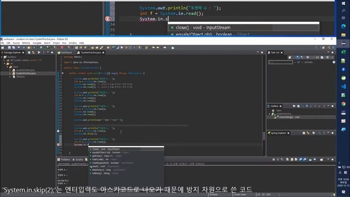Open the Run menu
Viewport: 350px width, 197px height.
point(64,43)
